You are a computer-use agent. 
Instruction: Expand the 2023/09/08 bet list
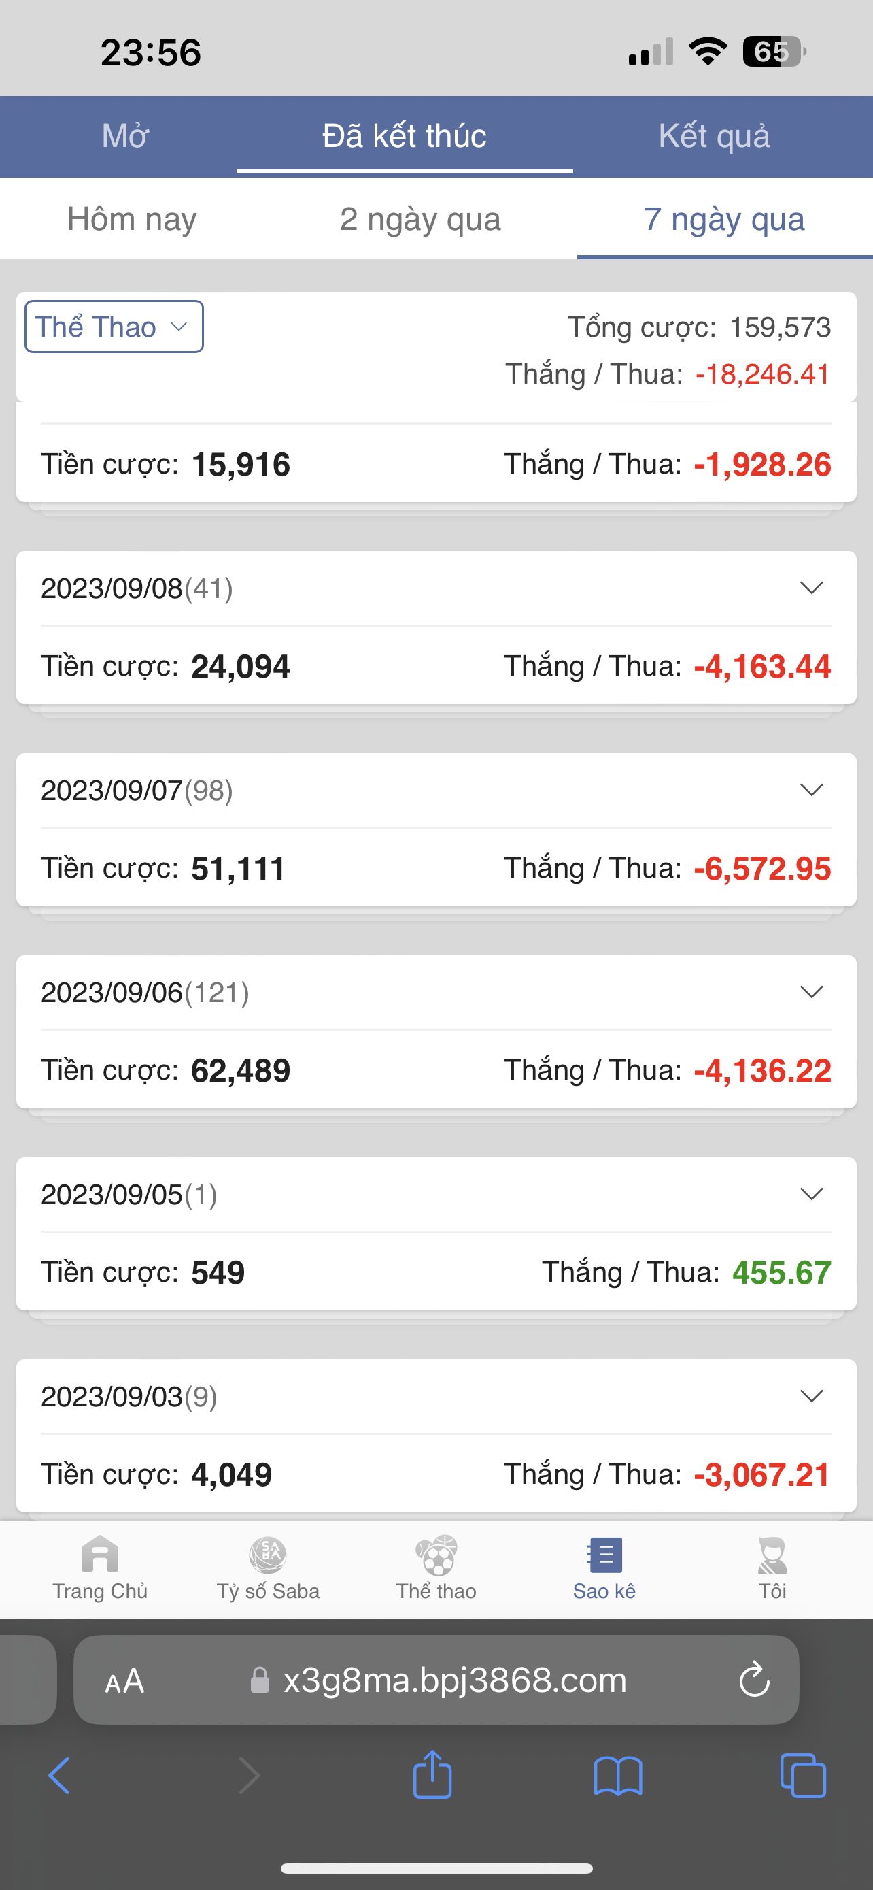[x=811, y=588]
